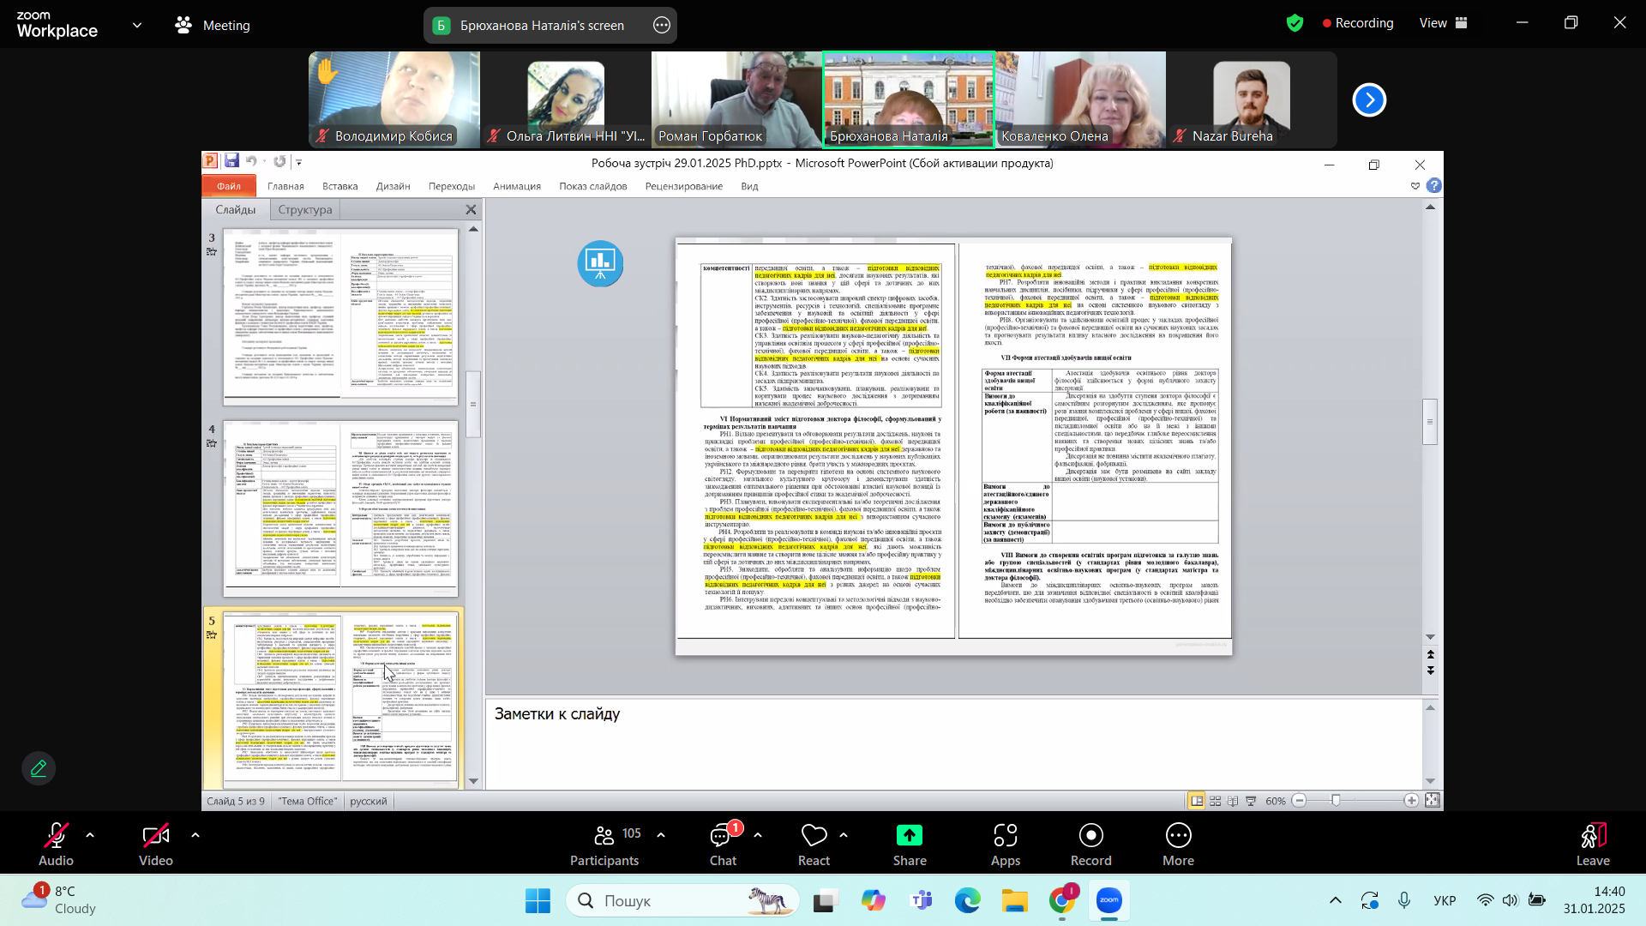The width and height of the screenshot is (1646, 926).
Task: Open screen share options ellipsis button
Action: 662,26
